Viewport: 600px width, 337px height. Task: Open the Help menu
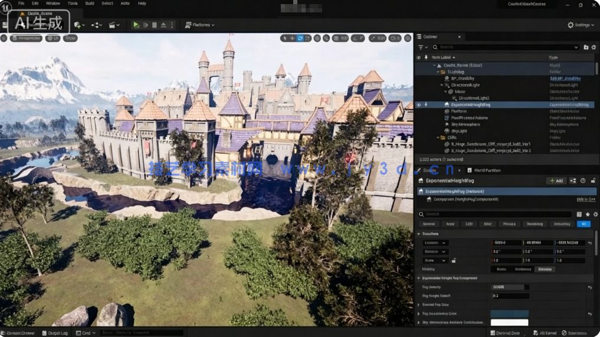tap(142, 4)
